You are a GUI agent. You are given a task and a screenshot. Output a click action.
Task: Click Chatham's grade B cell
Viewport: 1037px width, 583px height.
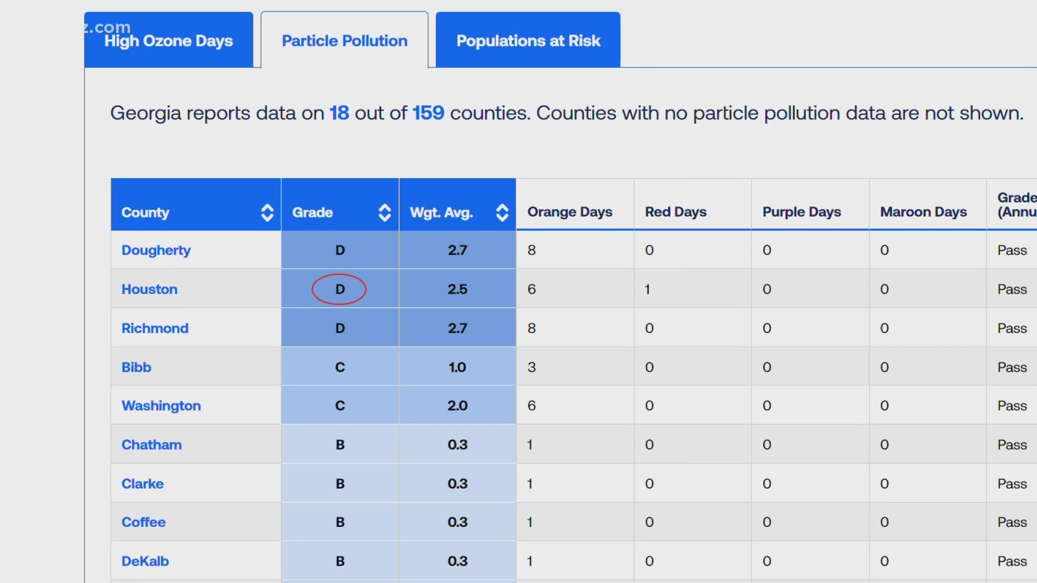tap(340, 445)
